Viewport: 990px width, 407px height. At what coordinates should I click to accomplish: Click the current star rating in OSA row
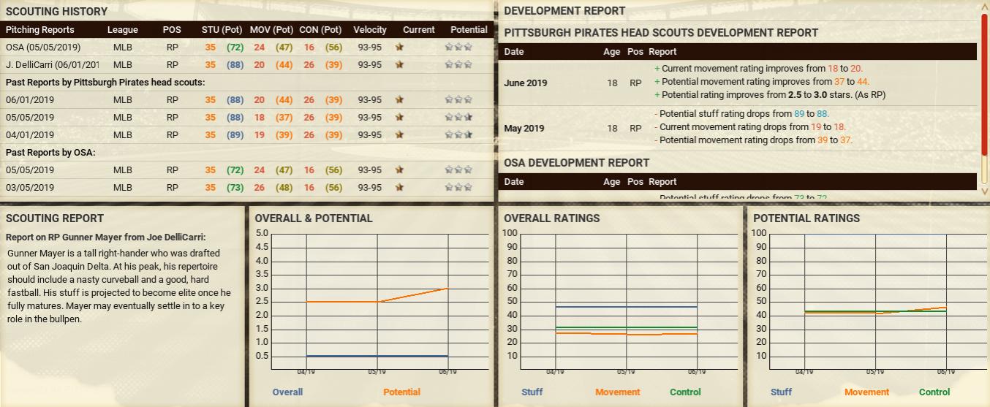pos(399,47)
